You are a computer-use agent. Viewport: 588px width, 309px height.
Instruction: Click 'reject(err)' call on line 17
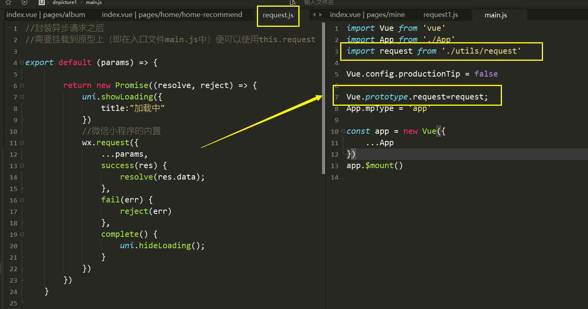(146, 211)
